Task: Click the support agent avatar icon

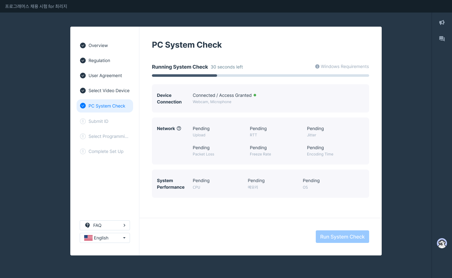Action: (442, 243)
